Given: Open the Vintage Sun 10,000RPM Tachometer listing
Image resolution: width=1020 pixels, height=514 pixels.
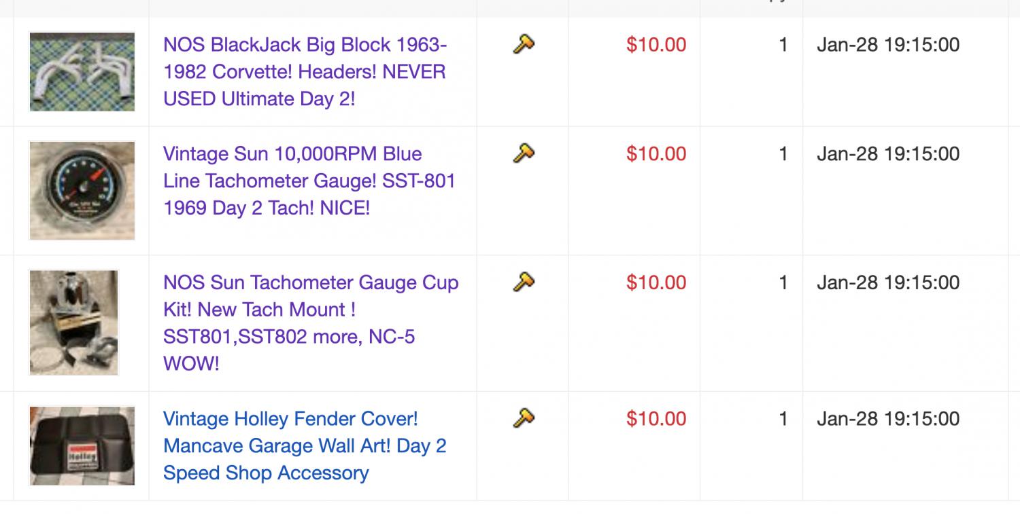Looking at the screenshot, I should [309, 181].
